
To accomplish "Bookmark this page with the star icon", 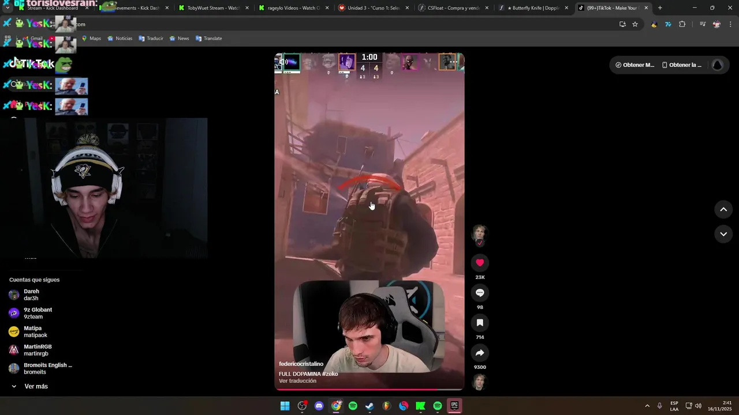I will click(x=635, y=24).
